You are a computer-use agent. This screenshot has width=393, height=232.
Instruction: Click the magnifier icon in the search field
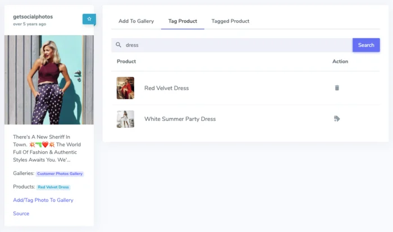[x=118, y=45]
